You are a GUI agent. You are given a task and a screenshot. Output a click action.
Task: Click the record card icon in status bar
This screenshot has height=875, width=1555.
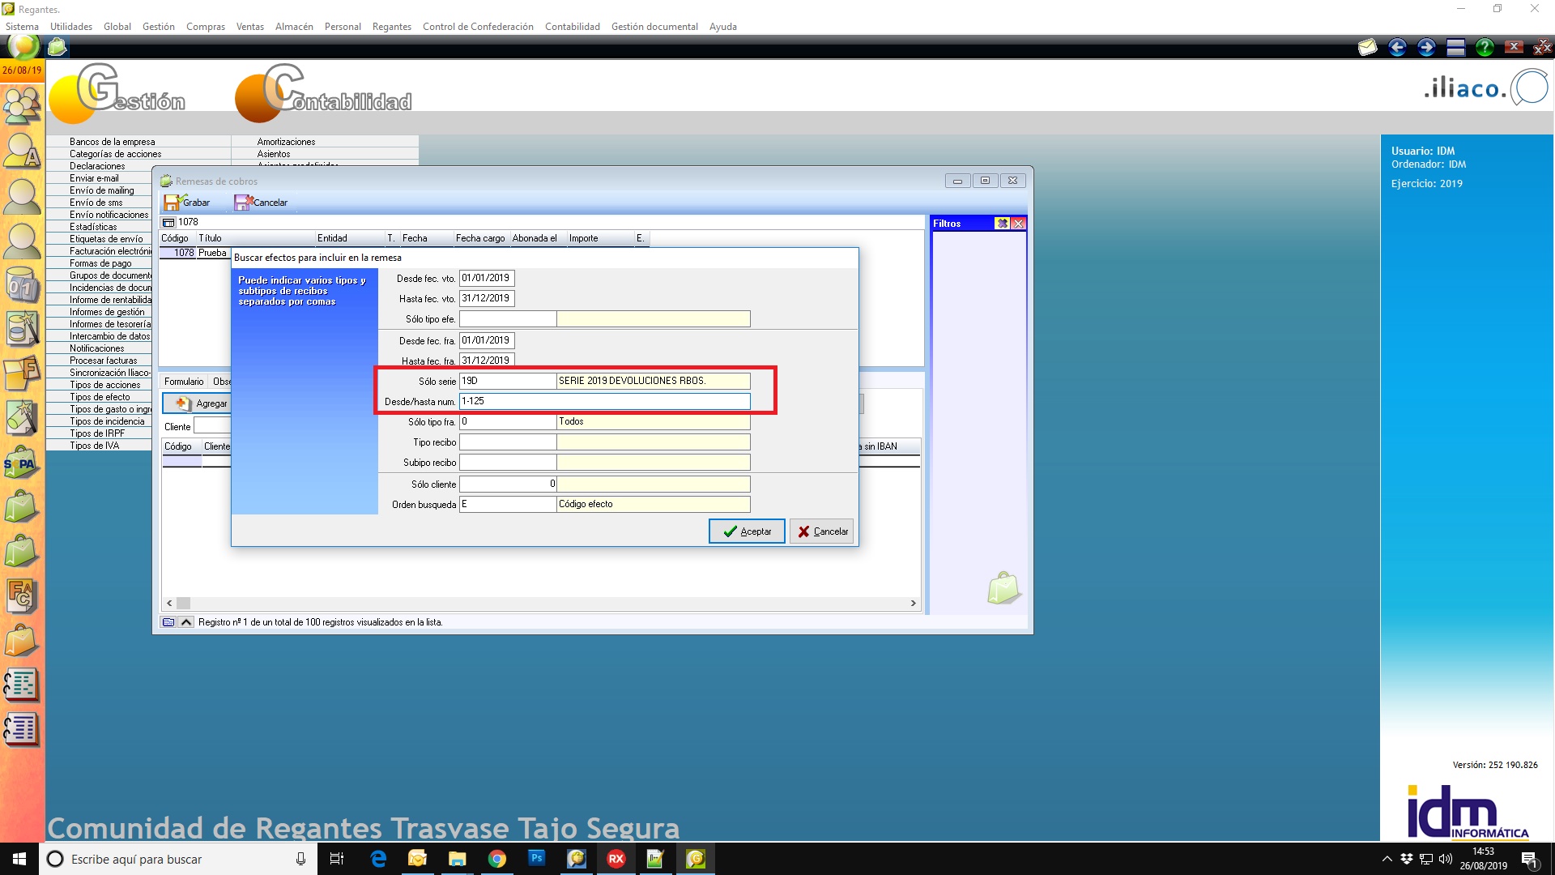pos(168,622)
